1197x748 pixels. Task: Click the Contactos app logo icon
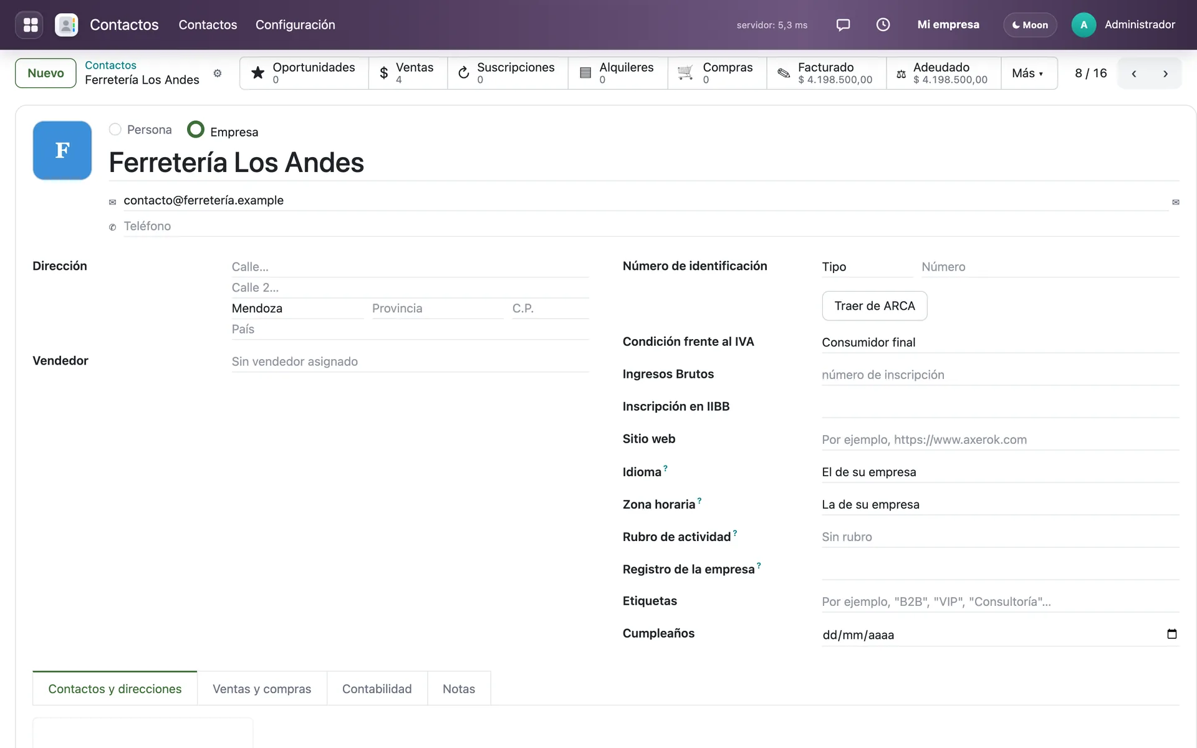tap(67, 25)
